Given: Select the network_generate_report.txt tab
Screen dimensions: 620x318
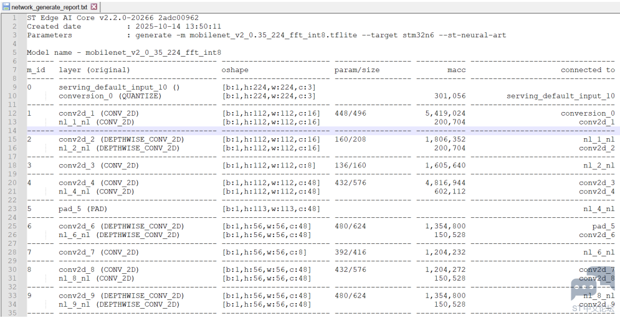Looking at the screenshot, I should (49, 6).
